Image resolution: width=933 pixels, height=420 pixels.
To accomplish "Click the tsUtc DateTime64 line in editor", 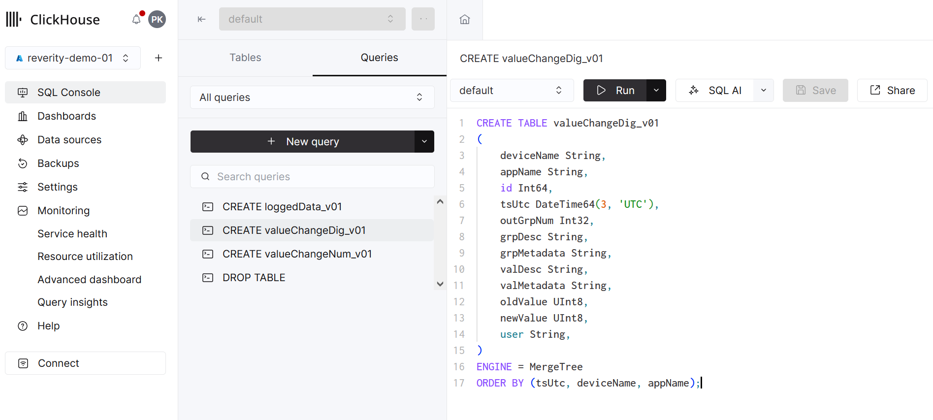I will coord(579,204).
